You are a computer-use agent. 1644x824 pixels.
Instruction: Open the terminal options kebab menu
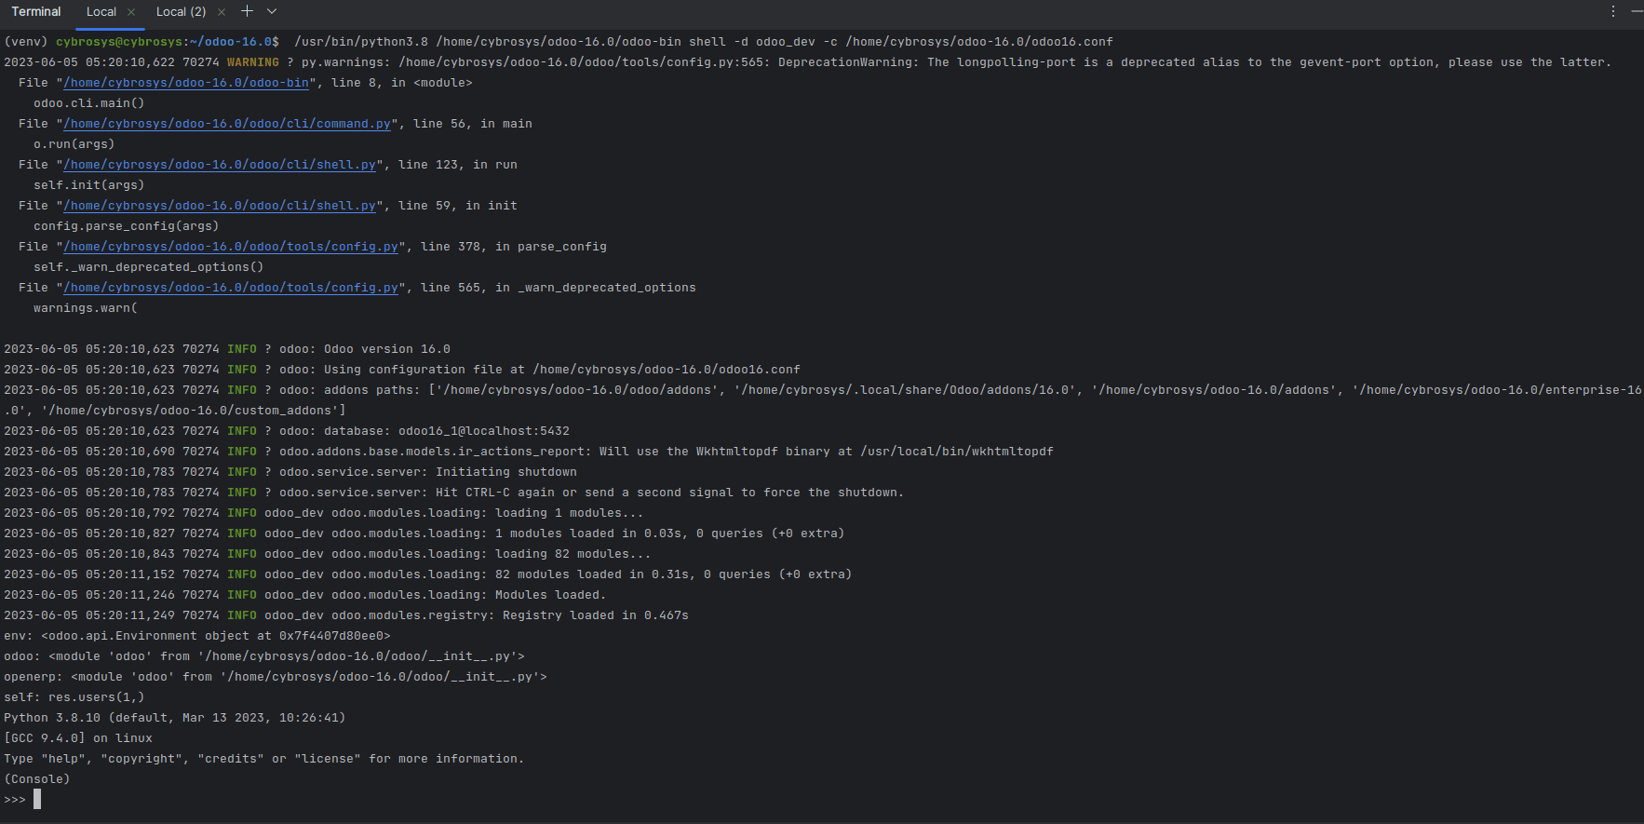point(1613,11)
